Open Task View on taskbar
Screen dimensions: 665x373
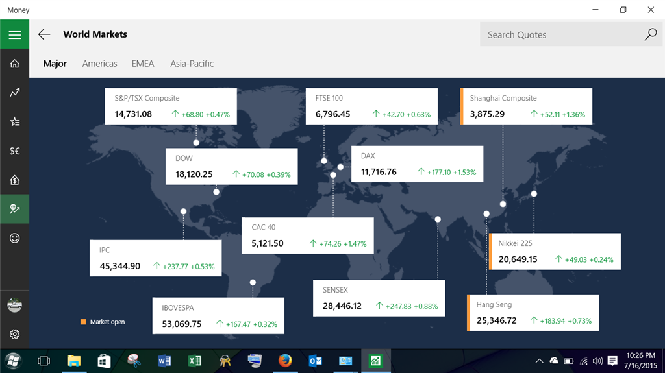click(x=44, y=361)
